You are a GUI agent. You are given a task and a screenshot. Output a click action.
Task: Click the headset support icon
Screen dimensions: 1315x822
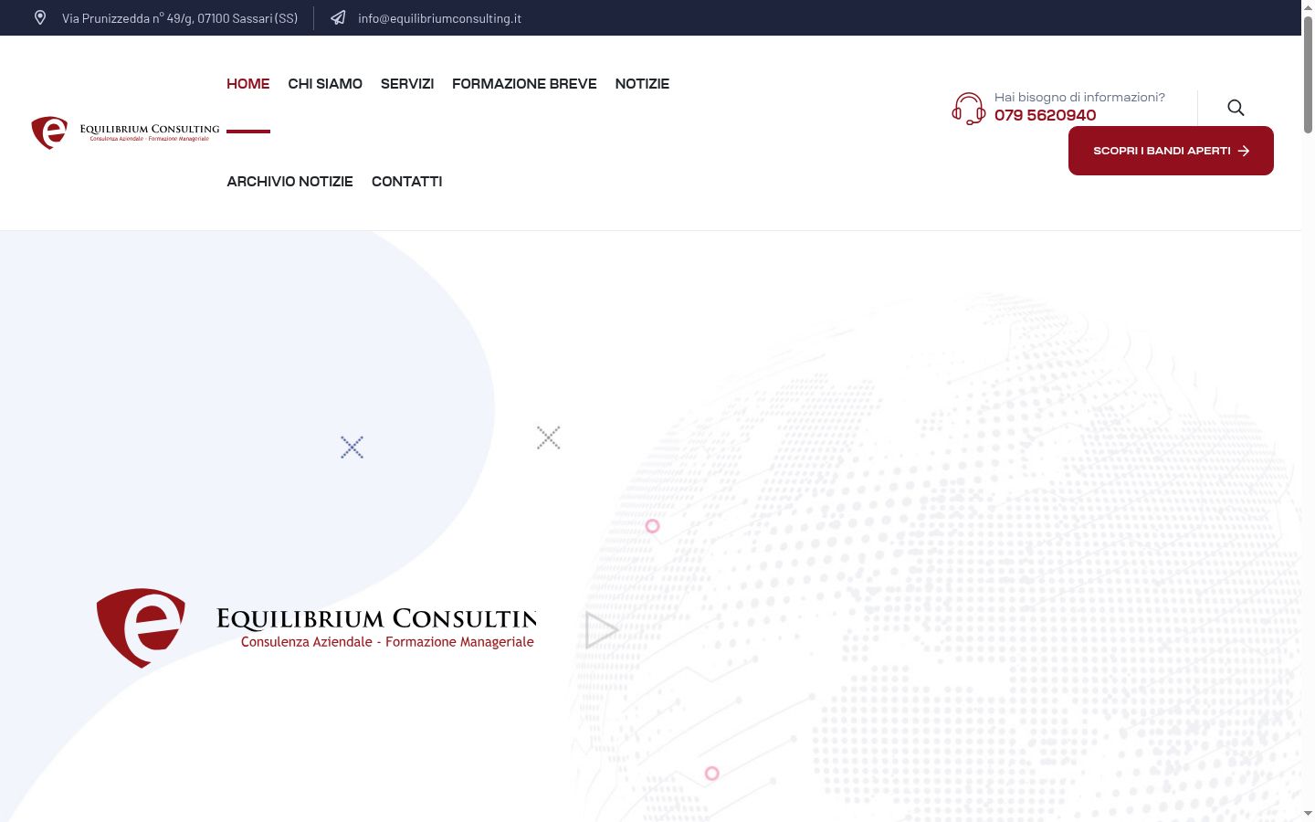pyautogui.click(x=969, y=109)
